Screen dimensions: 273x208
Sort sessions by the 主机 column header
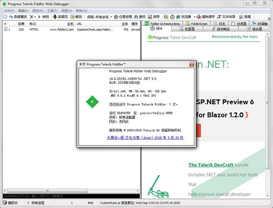(x=71, y=24)
